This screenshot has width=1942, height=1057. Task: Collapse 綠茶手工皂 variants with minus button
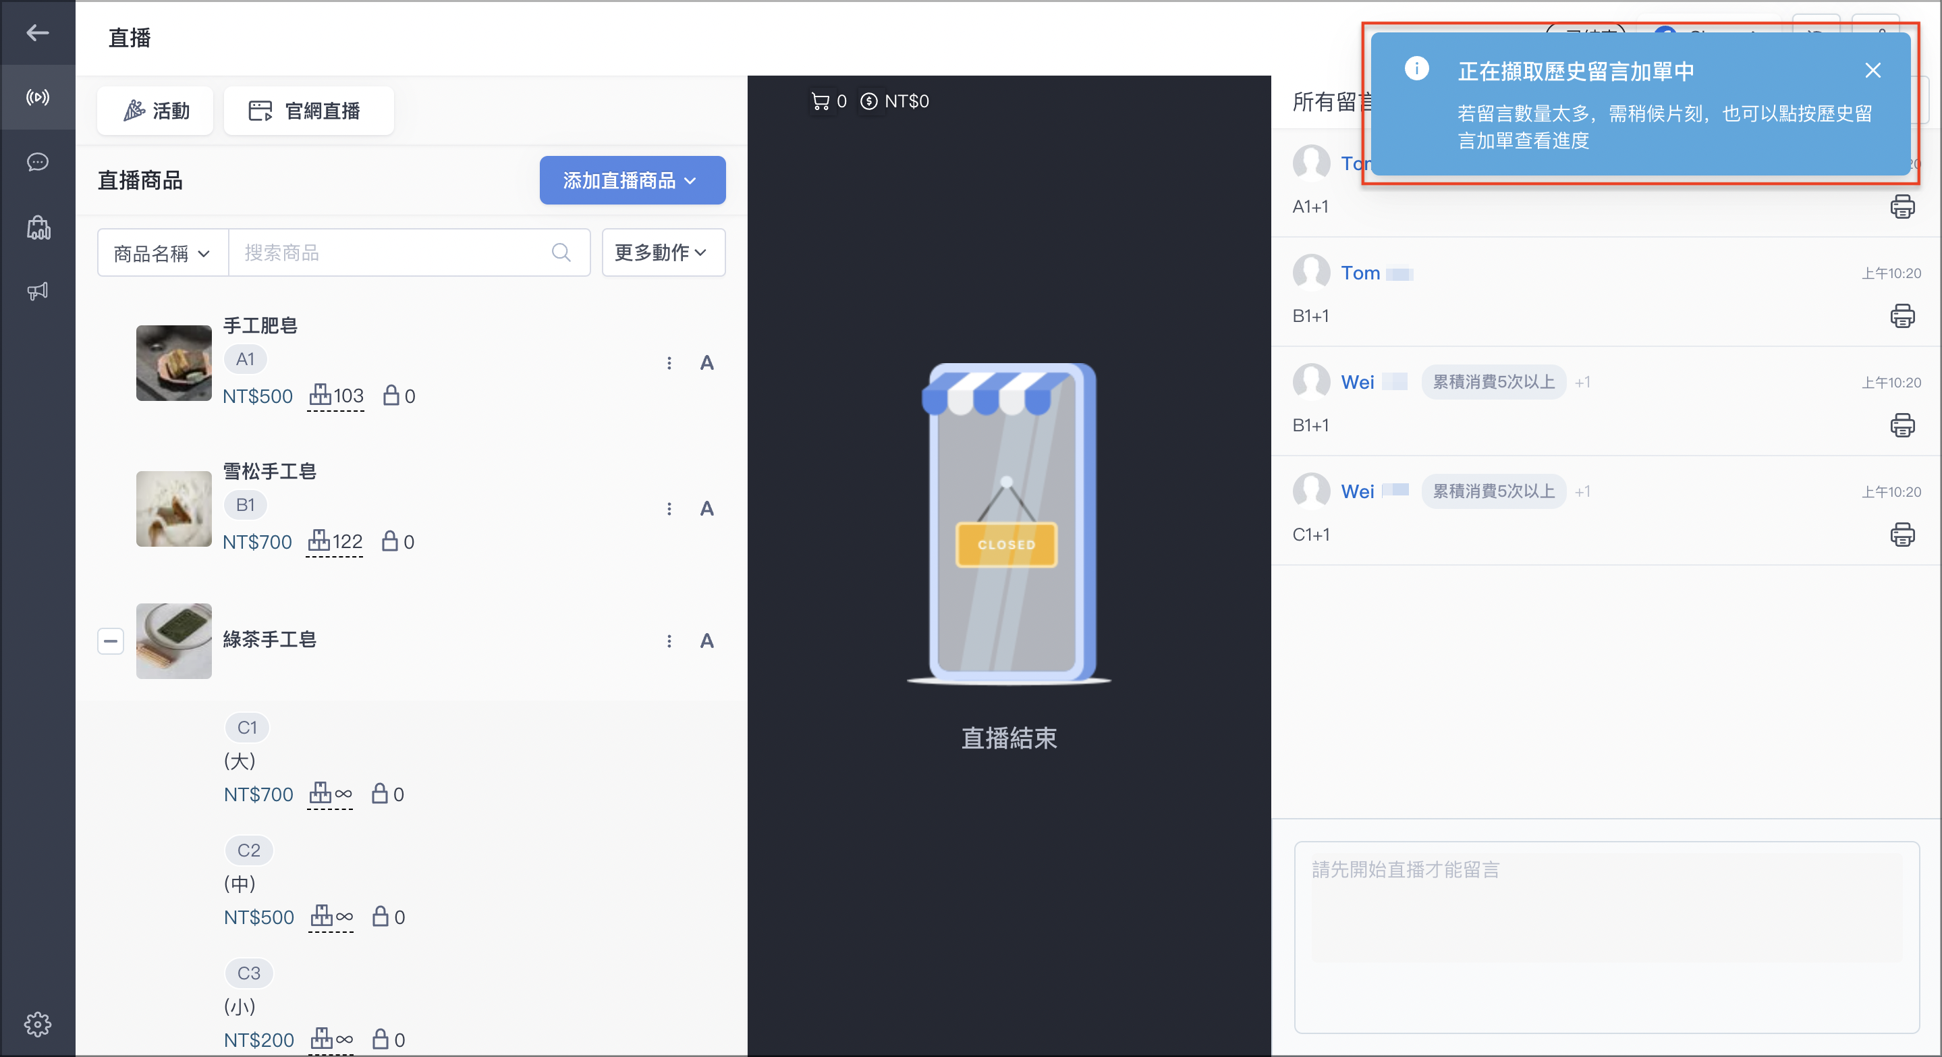[111, 641]
